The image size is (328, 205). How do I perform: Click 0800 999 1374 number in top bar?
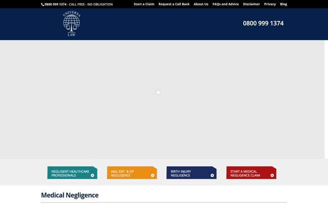(x=56, y=5)
